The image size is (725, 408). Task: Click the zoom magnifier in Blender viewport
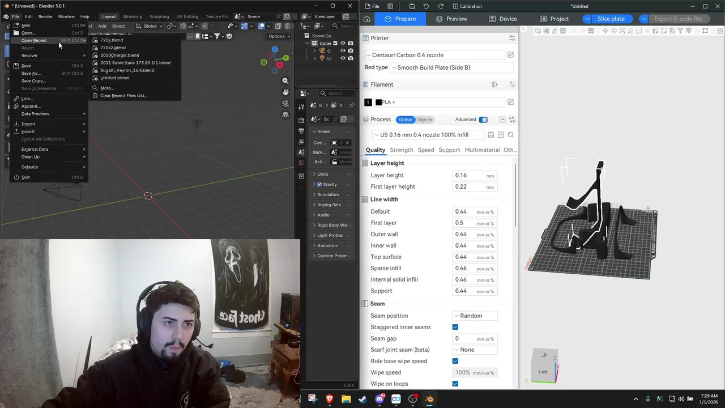(x=285, y=81)
